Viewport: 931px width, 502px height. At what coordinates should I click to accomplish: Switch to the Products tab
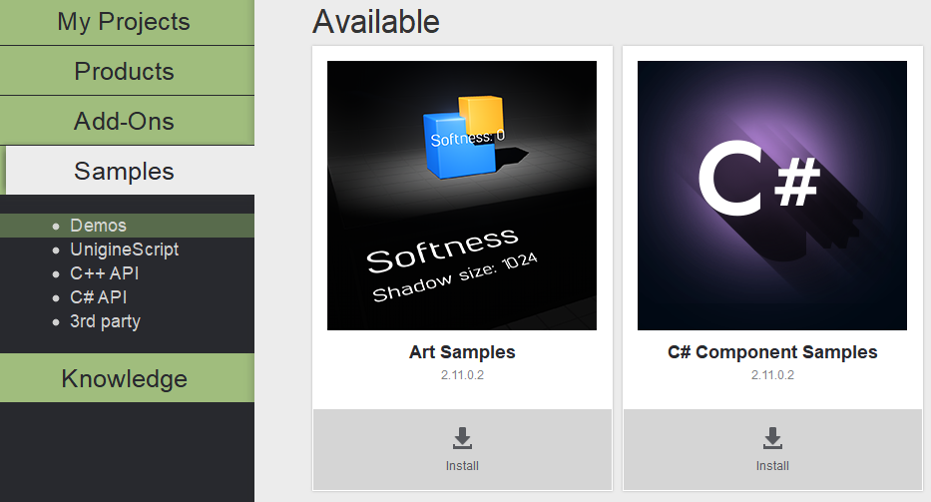pos(124,71)
